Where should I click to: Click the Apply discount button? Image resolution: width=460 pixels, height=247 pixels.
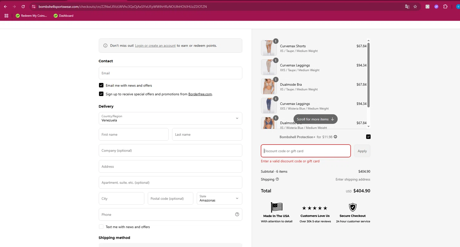(362, 151)
